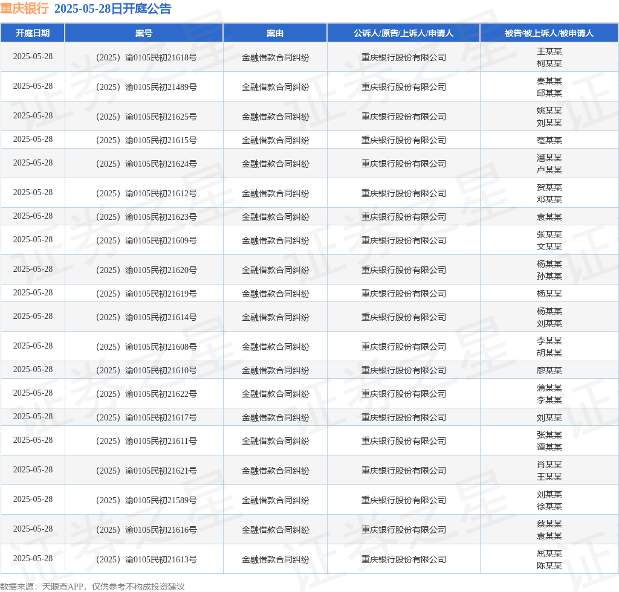The height and width of the screenshot is (592, 619).
Task: Click defendant name 谭某某
Action: click(549, 447)
